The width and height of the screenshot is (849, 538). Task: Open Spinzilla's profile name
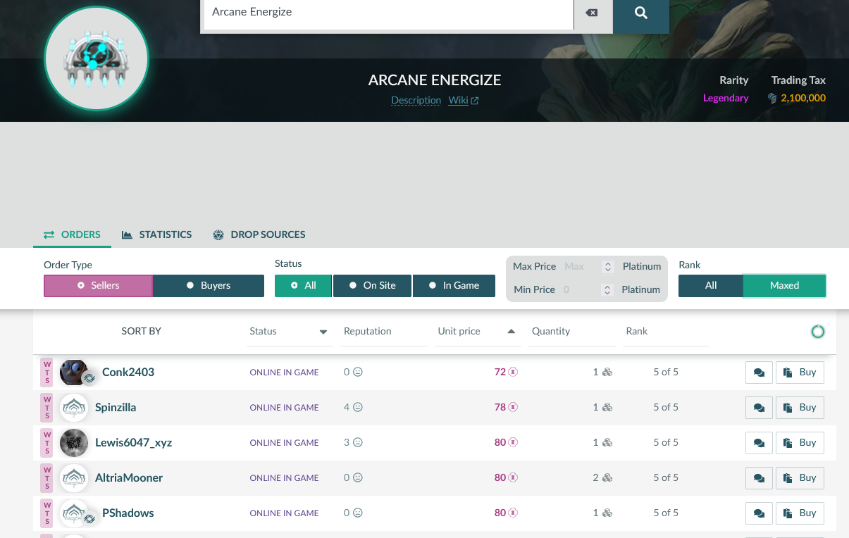pos(116,407)
